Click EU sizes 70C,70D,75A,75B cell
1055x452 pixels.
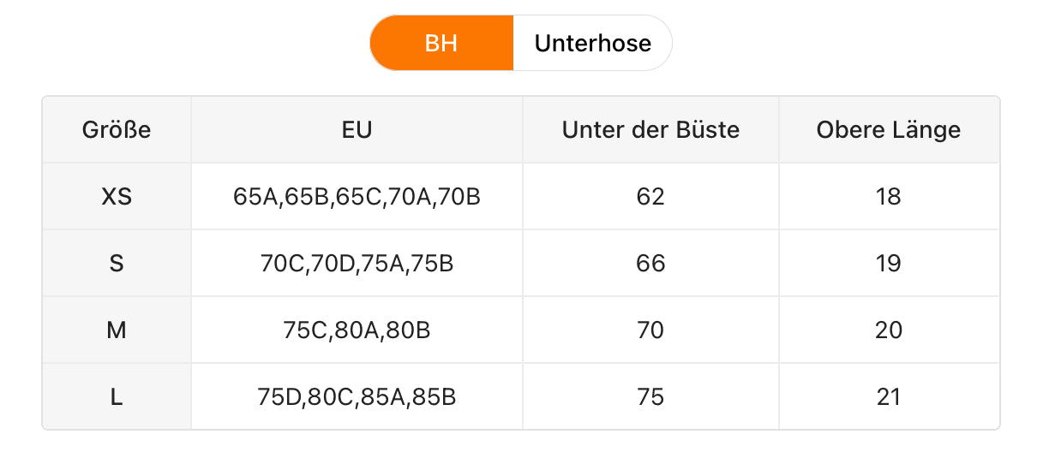pyautogui.click(x=357, y=264)
